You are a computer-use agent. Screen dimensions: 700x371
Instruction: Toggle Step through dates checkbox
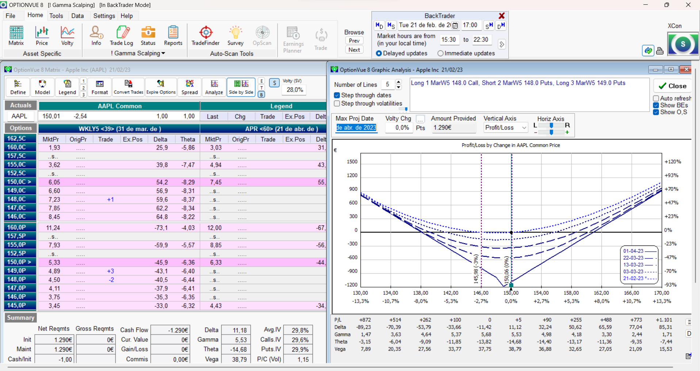pyautogui.click(x=337, y=95)
